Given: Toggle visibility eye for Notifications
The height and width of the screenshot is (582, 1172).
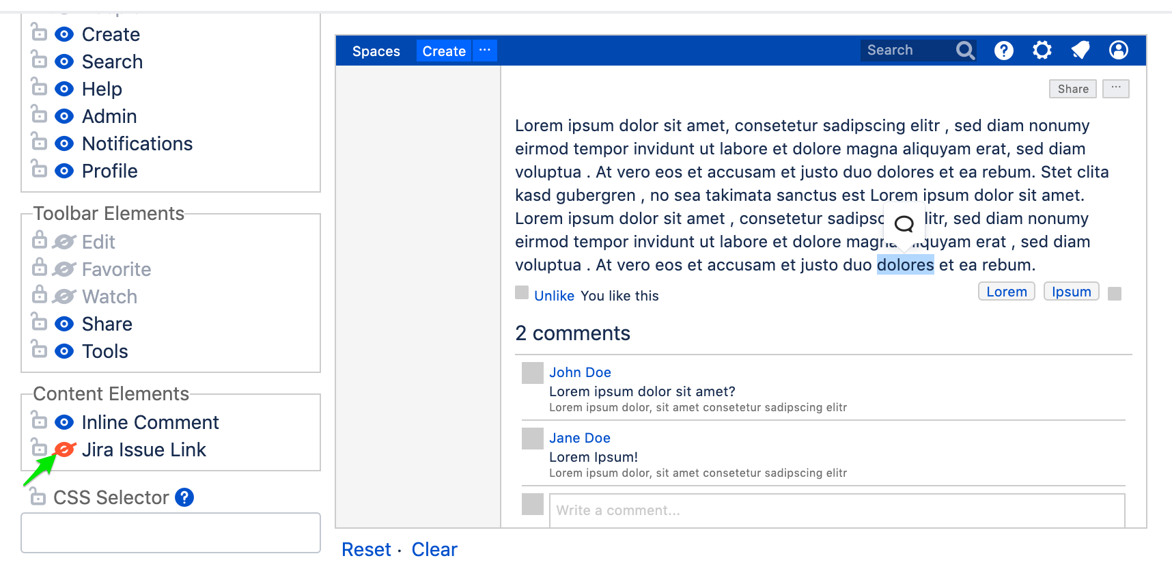Looking at the screenshot, I should click(64, 143).
